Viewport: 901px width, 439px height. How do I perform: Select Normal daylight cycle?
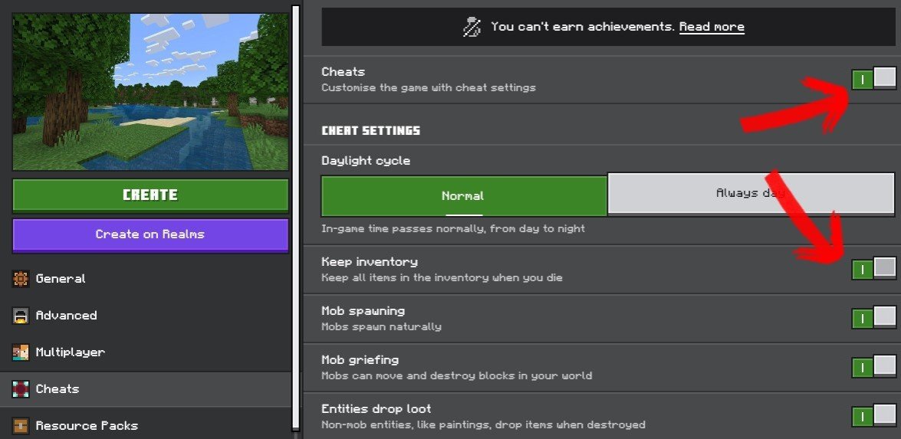464,195
